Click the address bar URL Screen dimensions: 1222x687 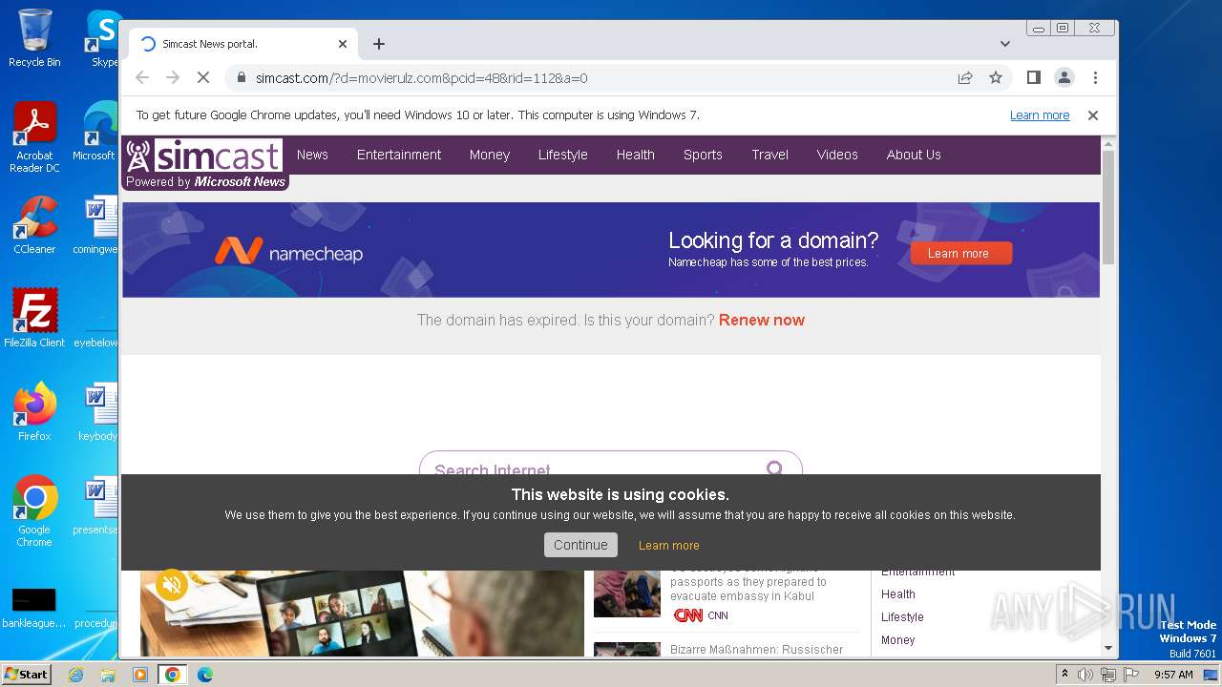click(x=421, y=78)
